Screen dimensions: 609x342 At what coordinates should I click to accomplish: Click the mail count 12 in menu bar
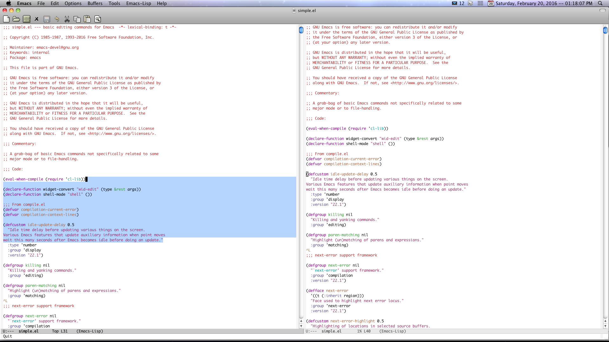click(x=462, y=3)
